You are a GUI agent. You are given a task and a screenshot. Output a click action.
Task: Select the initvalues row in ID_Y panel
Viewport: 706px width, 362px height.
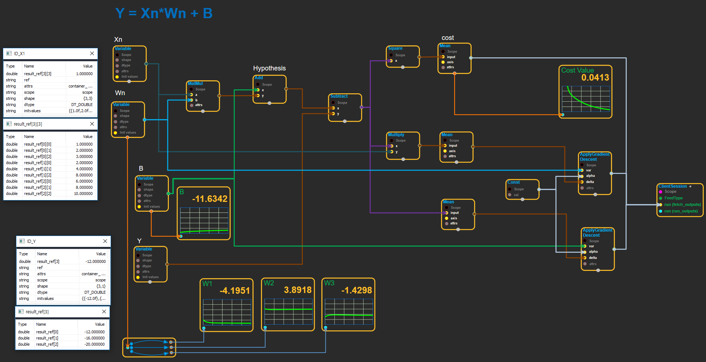(63, 298)
